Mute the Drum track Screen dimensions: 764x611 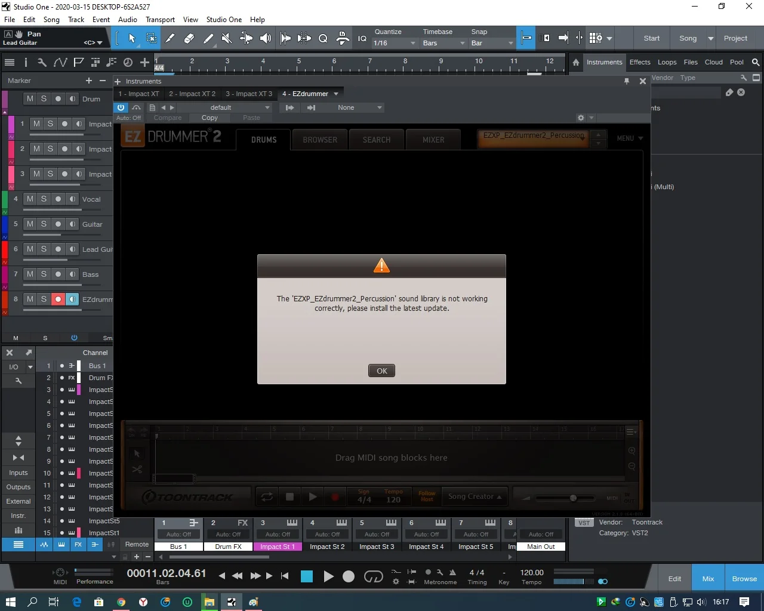(x=30, y=98)
